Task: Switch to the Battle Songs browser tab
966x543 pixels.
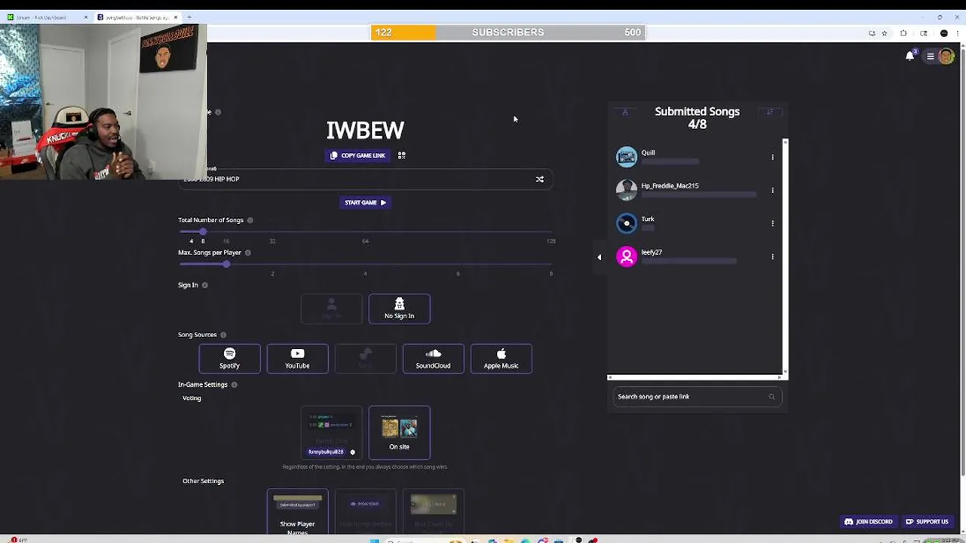Action: click(x=137, y=17)
